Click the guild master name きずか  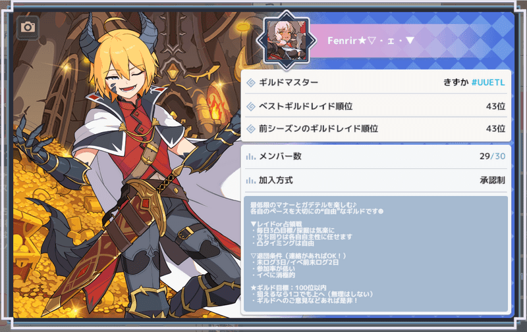456,82
